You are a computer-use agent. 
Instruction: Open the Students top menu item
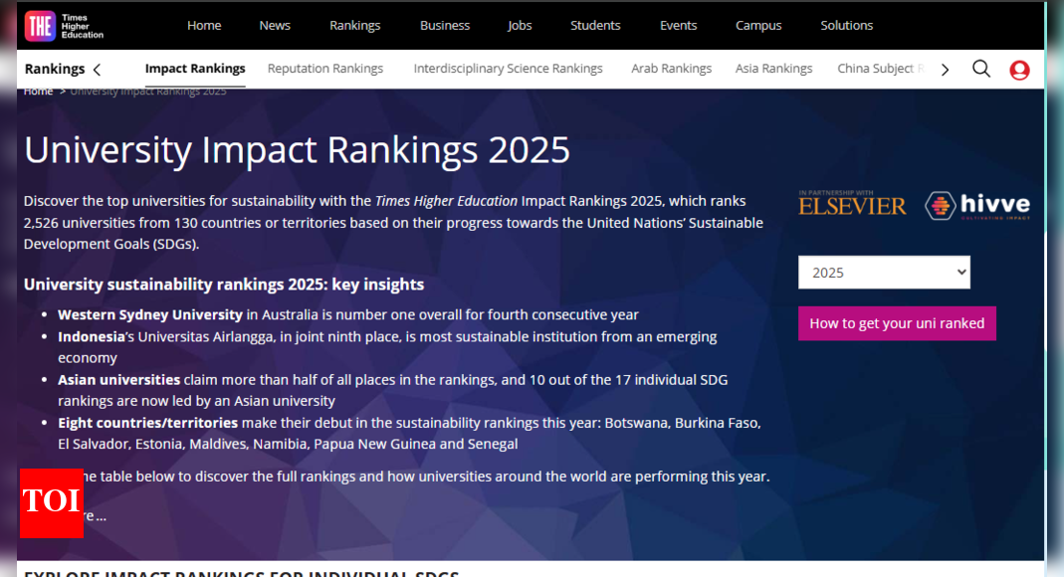(x=595, y=26)
